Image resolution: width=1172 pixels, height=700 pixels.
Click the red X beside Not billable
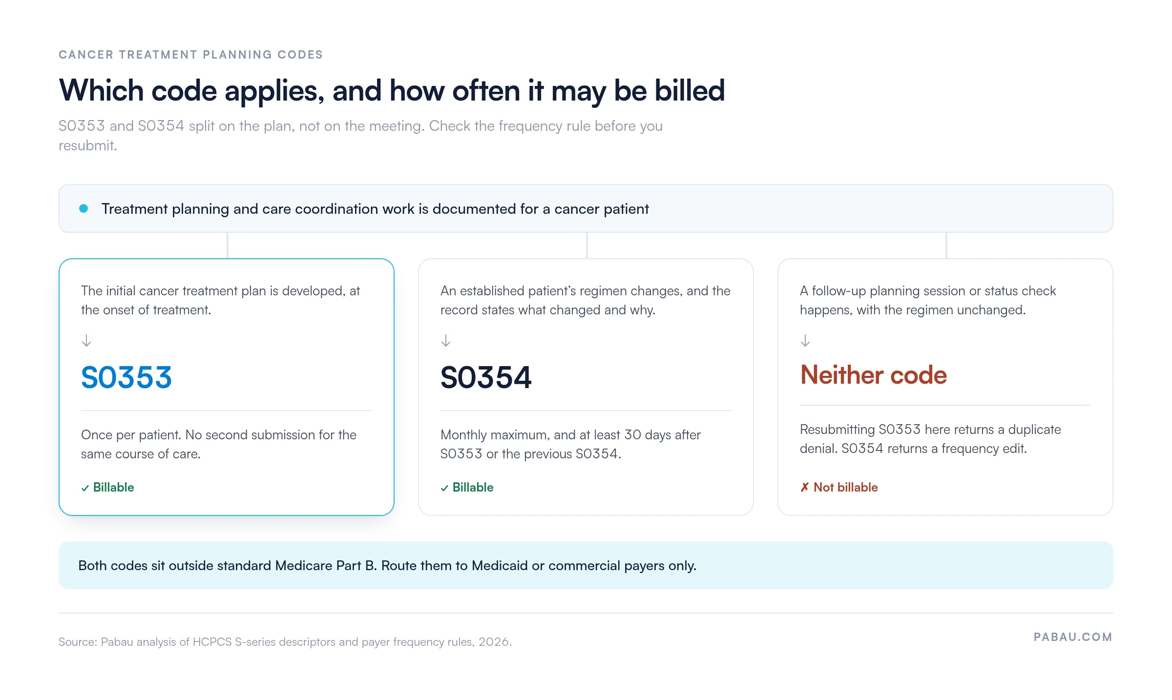coord(805,487)
